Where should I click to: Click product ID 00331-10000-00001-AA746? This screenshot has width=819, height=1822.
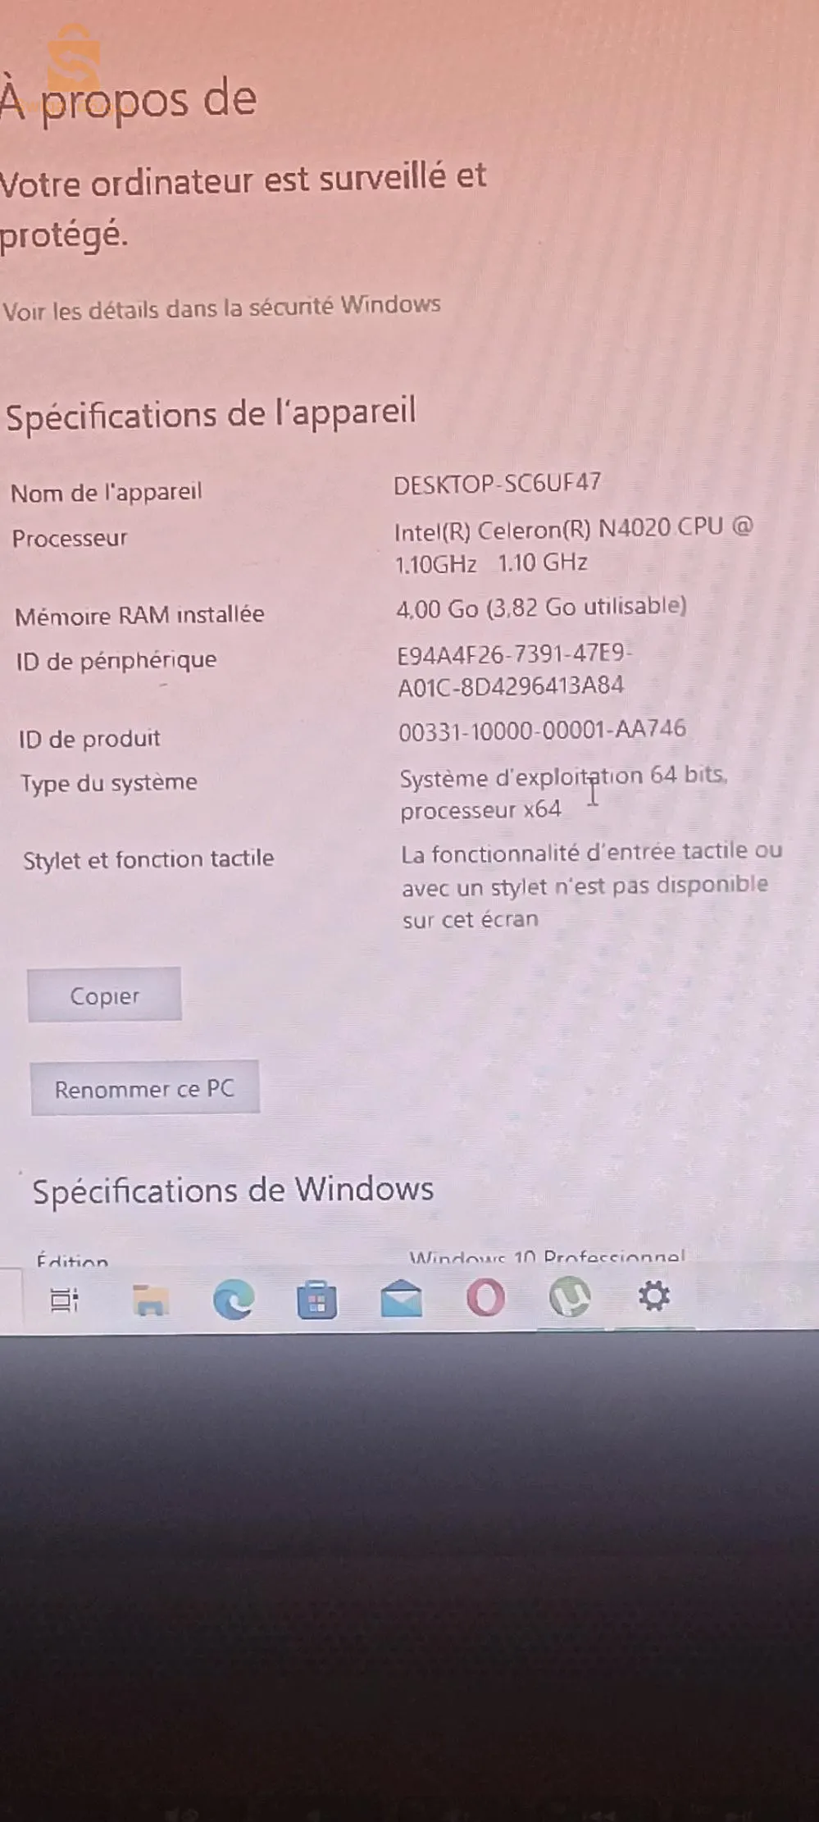pyautogui.click(x=542, y=730)
